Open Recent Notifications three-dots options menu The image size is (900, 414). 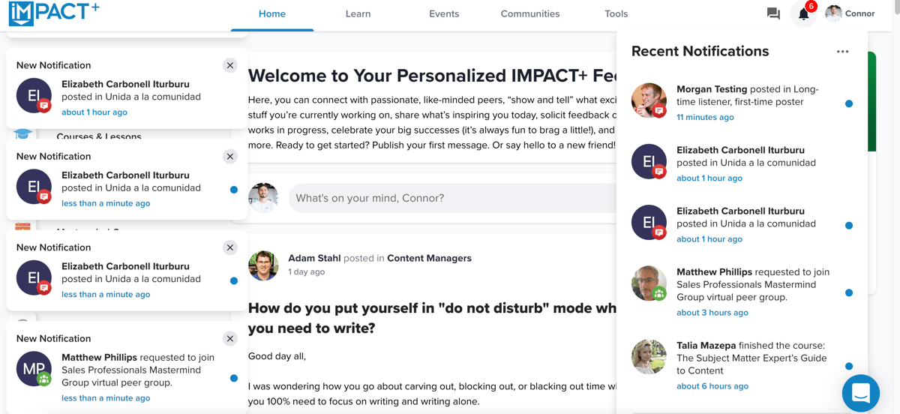point(842,52)
